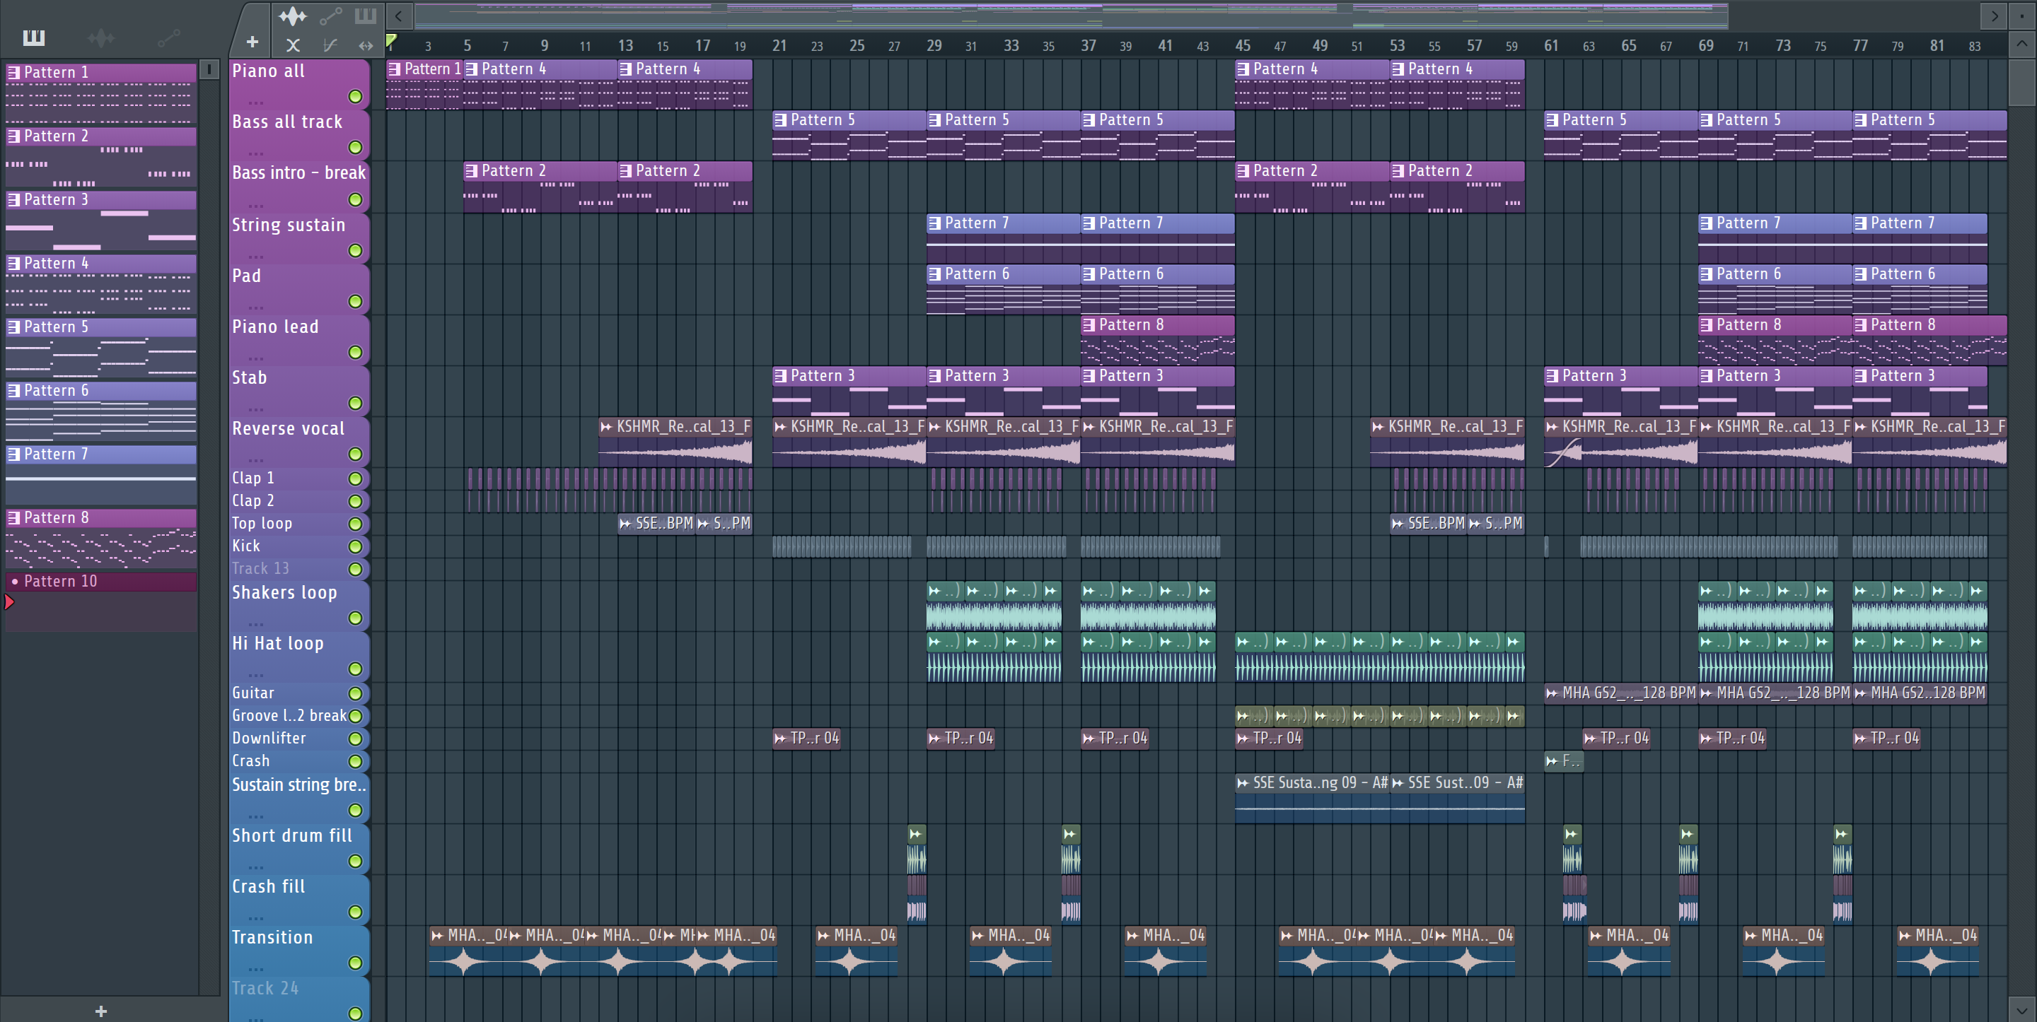Select the Shakers loop track header

pos(299,606)
